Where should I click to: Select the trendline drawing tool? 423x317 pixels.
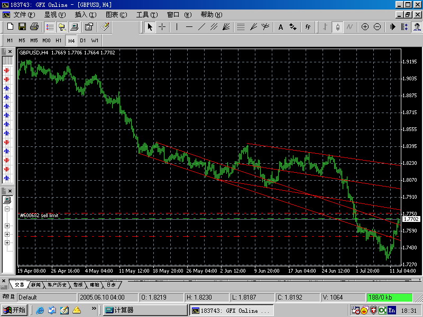pyautogui.click(x=202, y=26)
